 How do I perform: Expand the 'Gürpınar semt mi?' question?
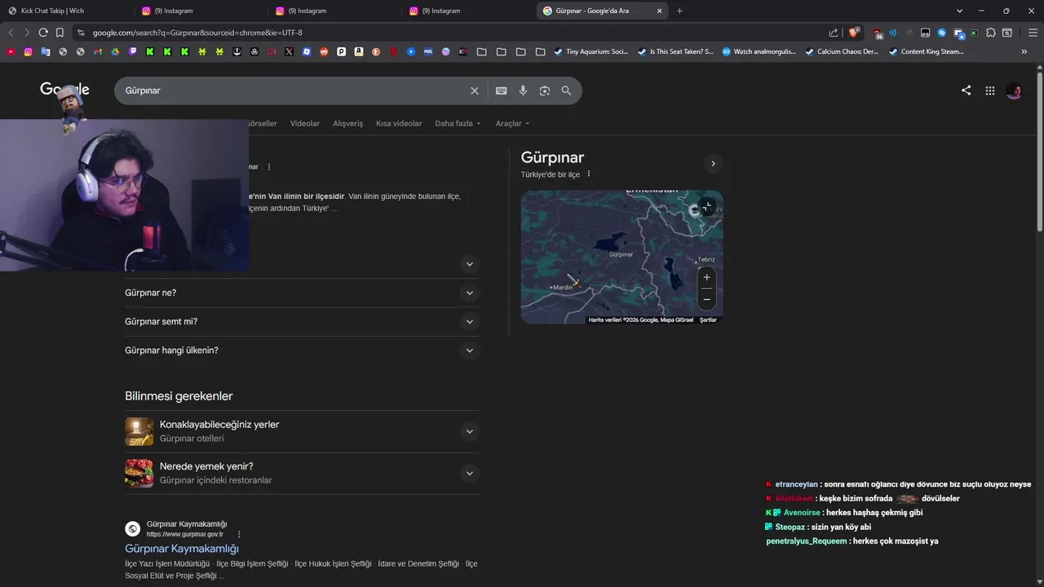coord(469,321)
